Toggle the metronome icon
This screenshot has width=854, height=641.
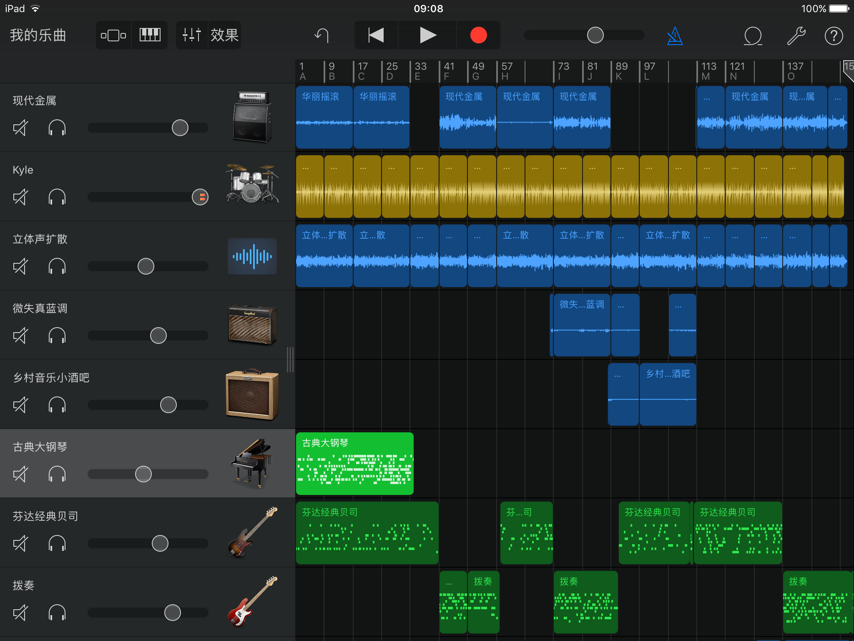(x=675, y=36)
